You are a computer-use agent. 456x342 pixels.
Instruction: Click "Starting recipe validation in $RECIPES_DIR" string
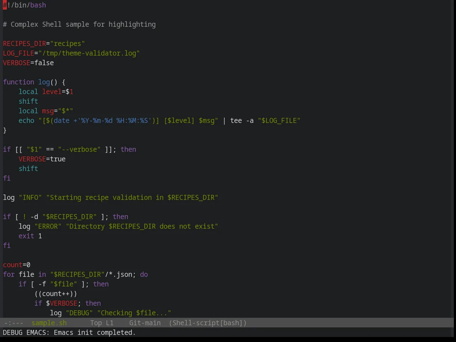coord(132,197)
